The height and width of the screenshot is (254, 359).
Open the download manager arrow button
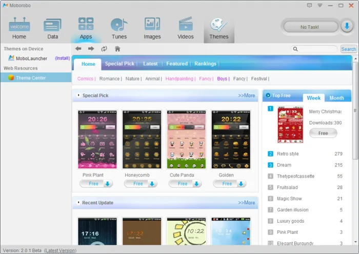[347, 27]
